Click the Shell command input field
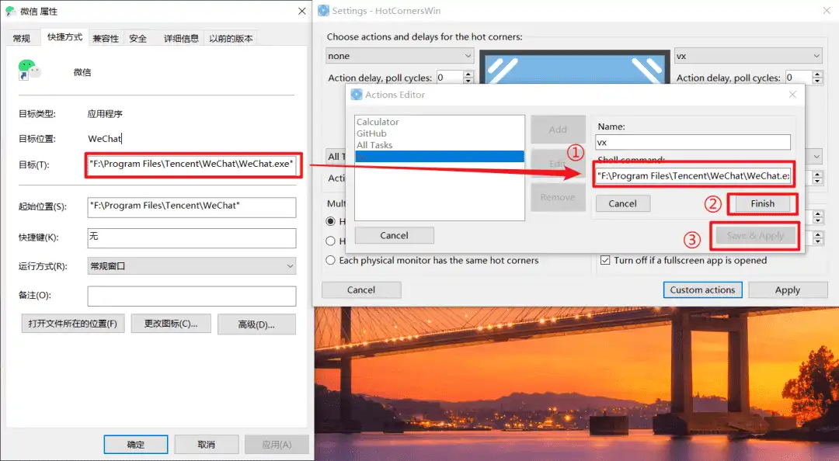 click(693, 175)
